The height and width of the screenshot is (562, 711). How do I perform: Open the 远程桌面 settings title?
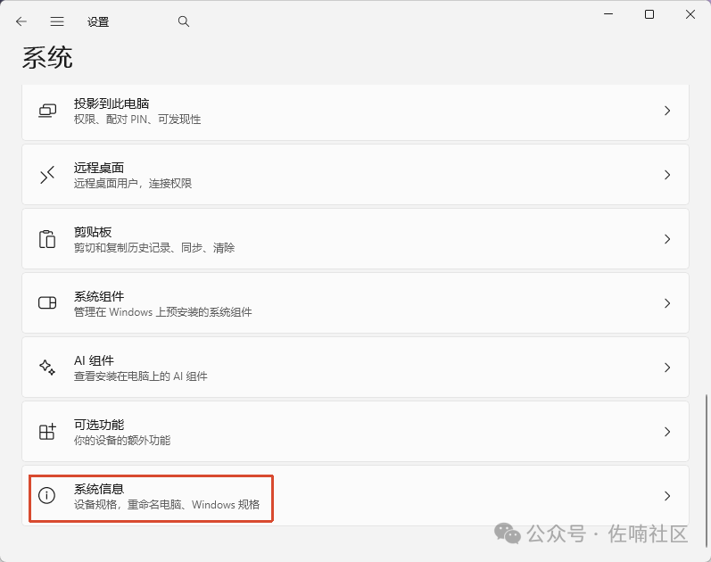(99, 168)
